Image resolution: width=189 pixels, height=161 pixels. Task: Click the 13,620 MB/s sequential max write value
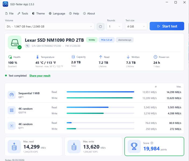pos(174,98)
